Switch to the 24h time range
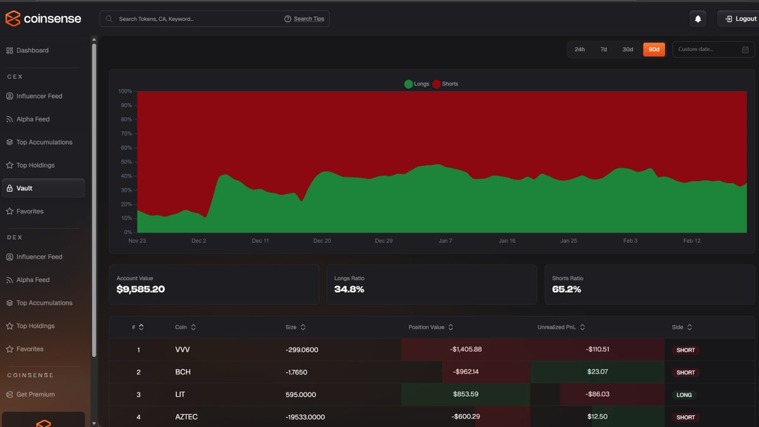This screenshot has height=427, width=759. tap(579, 49)
